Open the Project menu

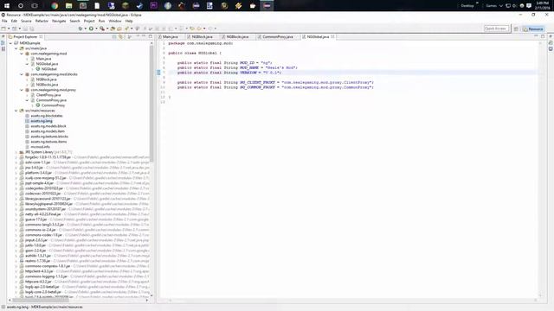pos(89,21)
